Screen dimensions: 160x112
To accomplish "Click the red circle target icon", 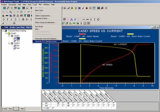I will (68, 19).
